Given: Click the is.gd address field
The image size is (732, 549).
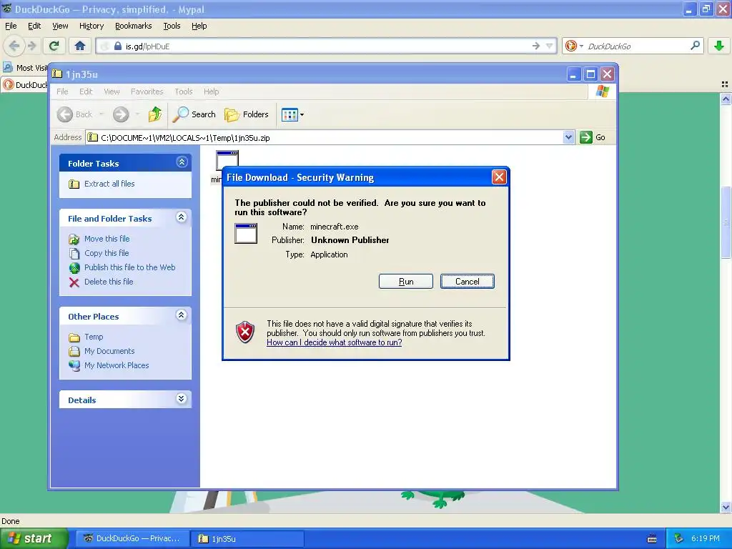Looking at the screenshot, I should (327, 46).
